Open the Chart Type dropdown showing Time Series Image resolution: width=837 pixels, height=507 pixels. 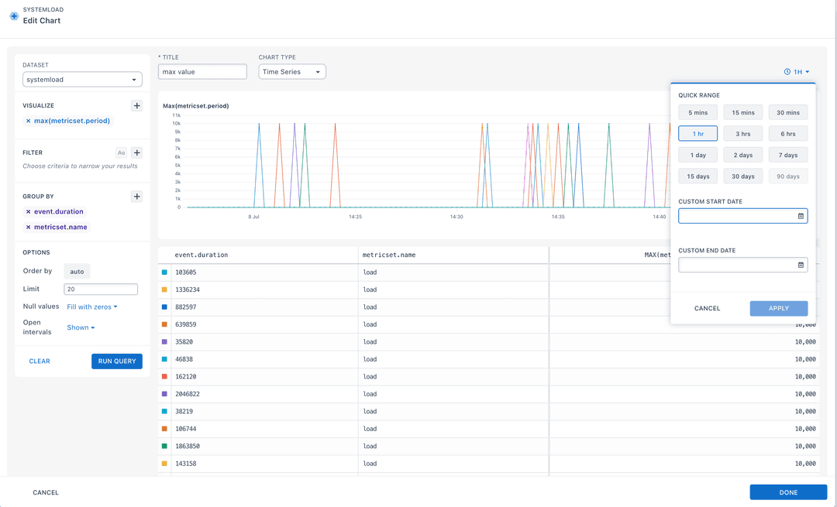coord(293,70)
